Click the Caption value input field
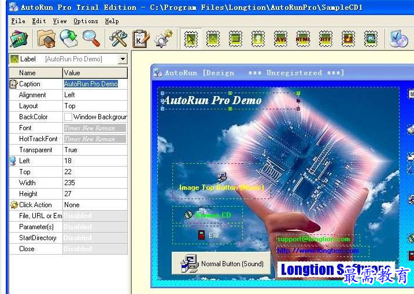This screenshot has height=294, width=414. coord(95,84)
